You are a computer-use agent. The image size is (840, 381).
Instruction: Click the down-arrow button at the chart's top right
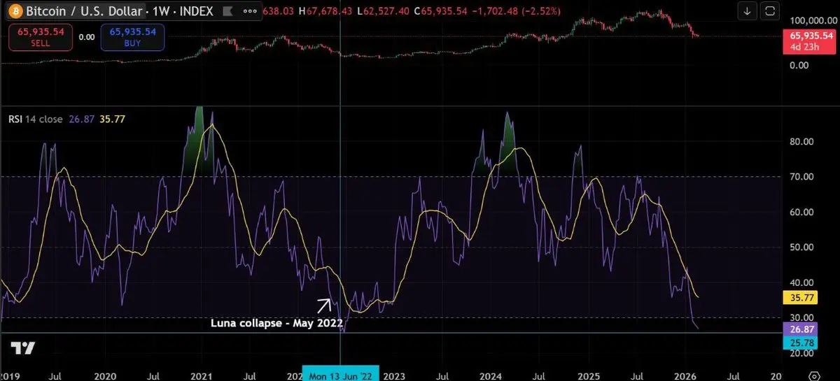coord(748,11)
